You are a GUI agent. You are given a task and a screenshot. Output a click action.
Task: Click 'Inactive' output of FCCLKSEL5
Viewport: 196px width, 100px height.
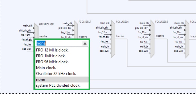click(x=160, y=36)
